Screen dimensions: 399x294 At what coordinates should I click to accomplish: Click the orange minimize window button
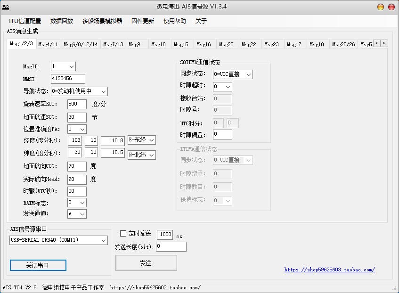pos(381,7)
